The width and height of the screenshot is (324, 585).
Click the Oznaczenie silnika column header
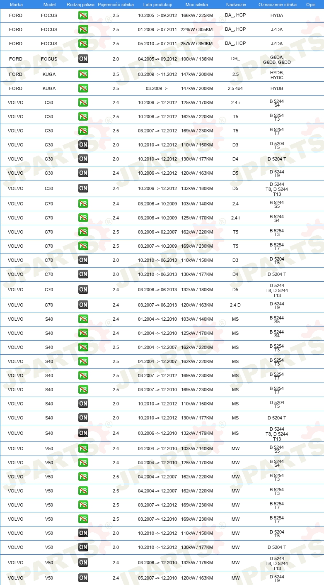click(277, 4)
